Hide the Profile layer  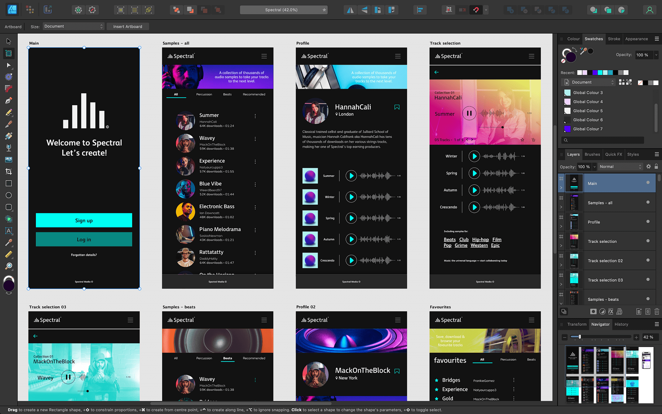pyautogui.click(x=648, y=222)
